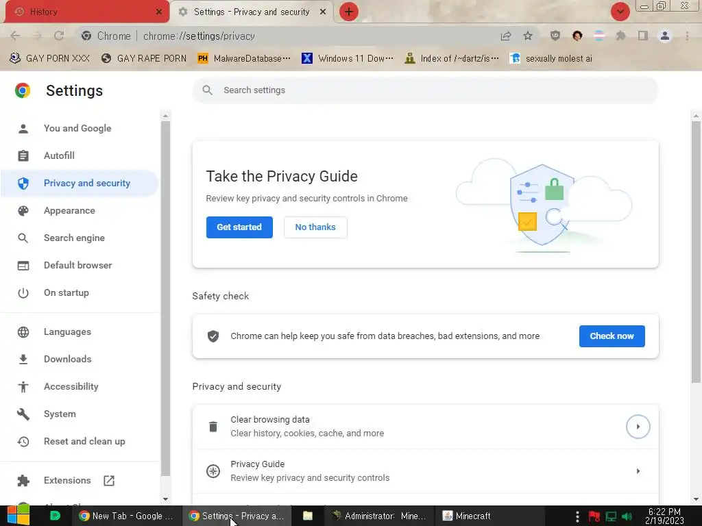Viewport: 702px width, 526px height.
Task: Expand the Privacy Guide row arrow
Action: 638,471
